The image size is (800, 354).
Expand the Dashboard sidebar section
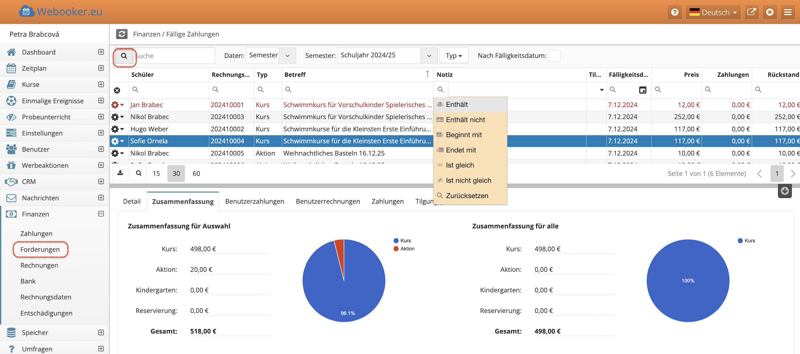click(x=101, y=52)
